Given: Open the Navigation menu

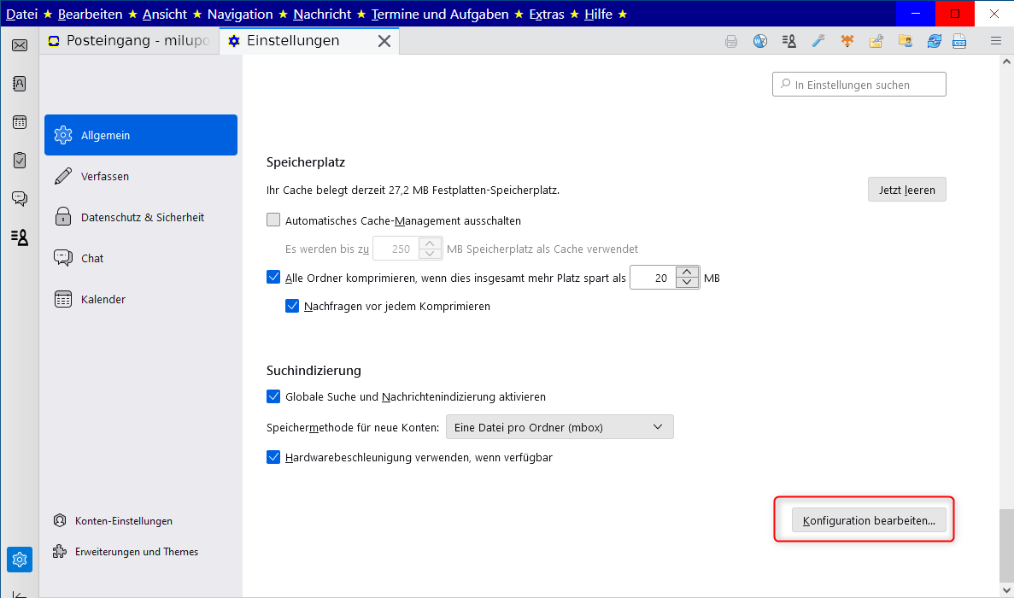Looking at the screenshot, I should point(240,14).
